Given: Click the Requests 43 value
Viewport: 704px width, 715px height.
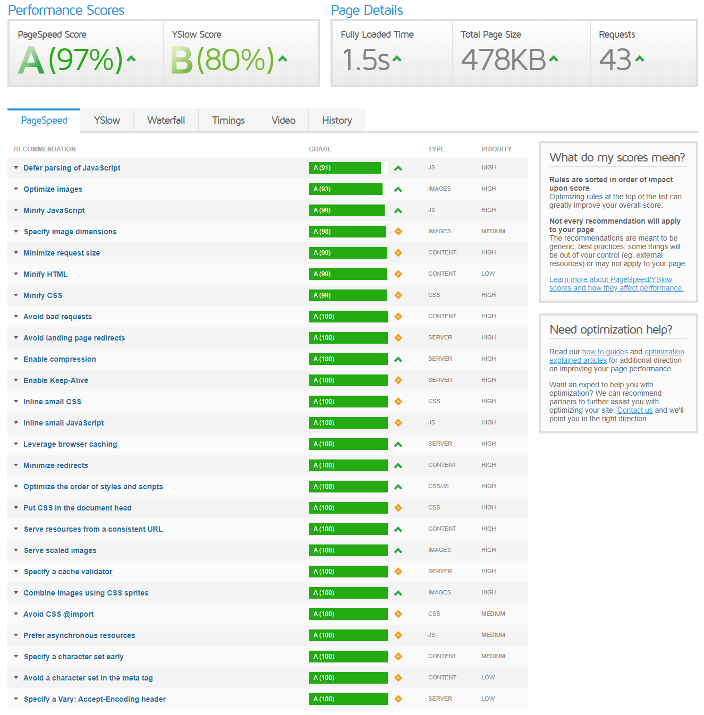Looking at the screenshot, I should pyautogui.click(x=615, y=59).
